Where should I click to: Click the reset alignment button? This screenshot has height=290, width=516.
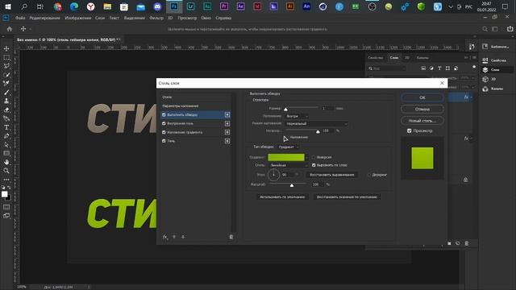coord(331,175)
